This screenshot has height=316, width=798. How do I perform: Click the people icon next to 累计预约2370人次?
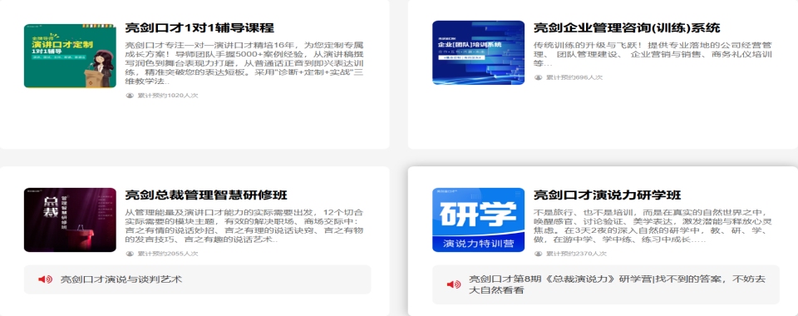539,254
